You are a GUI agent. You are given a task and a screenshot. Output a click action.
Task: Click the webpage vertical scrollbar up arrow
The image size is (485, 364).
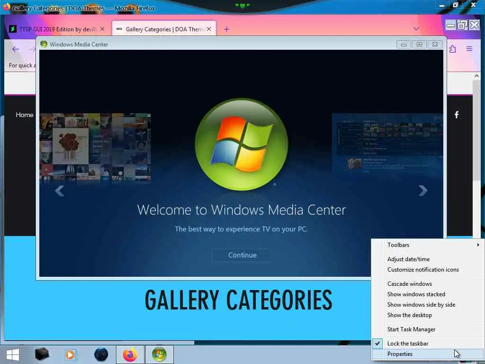(x=476, y=76)
